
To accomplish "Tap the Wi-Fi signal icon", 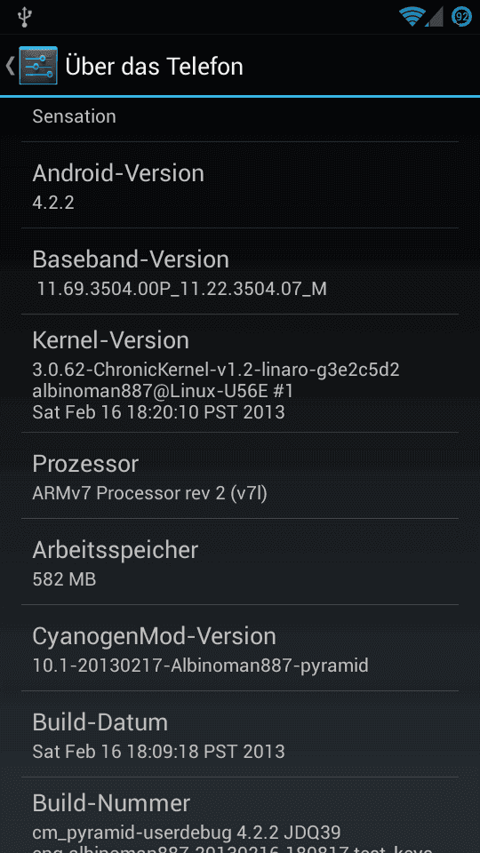I will coord(412,17).
